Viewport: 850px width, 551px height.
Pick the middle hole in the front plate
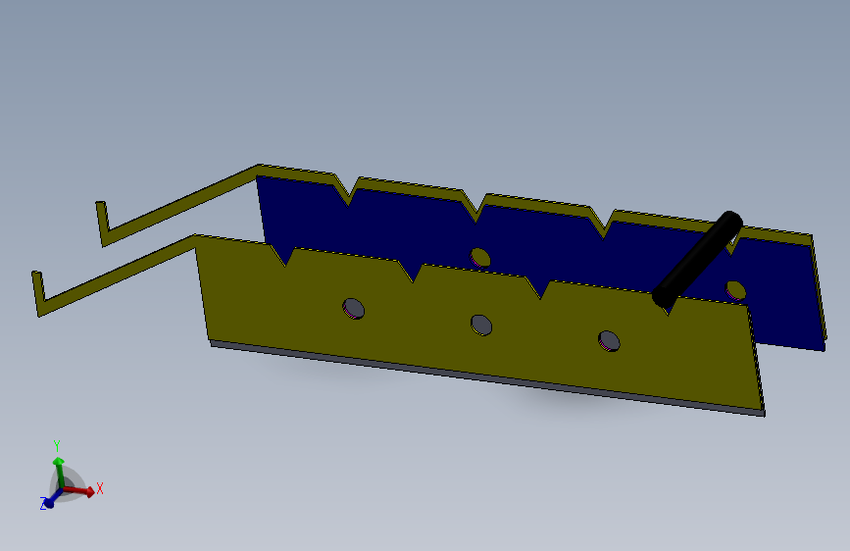pos(481,325)
